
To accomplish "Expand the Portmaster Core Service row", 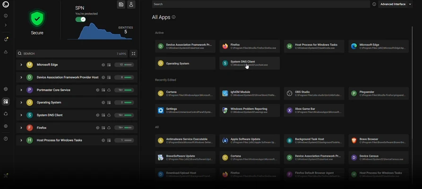I will point(21,90).
